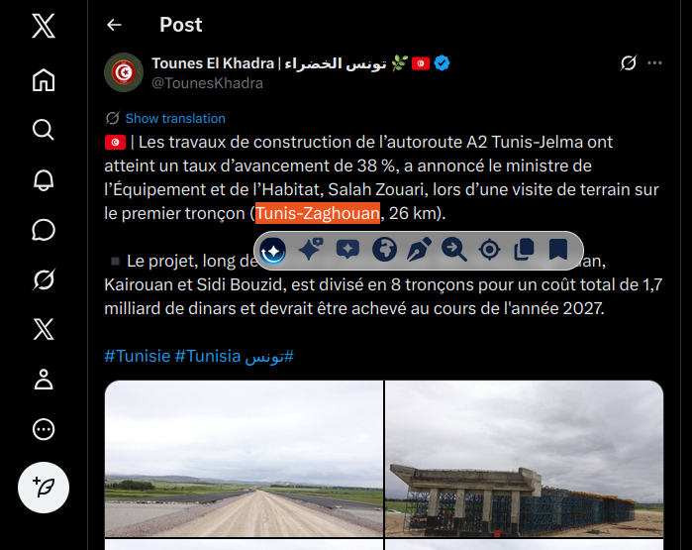Viewport: 692px width, 550px height.
Task: Open Messages chat bubble icon
Action: [44, 230]
